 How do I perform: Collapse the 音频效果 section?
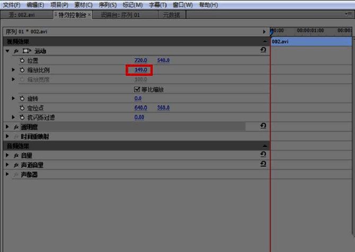pyautogui.click(x=265, y=146)
